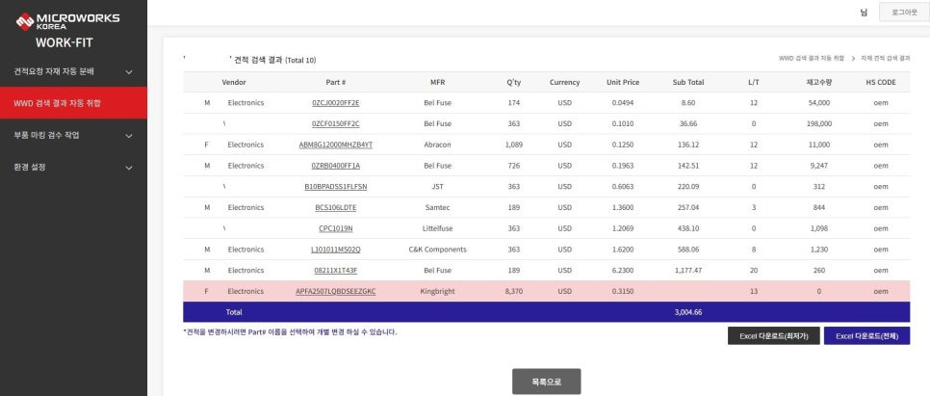
Task: Select the Littelfuse manufacturer cell
Action: [438, 228]
